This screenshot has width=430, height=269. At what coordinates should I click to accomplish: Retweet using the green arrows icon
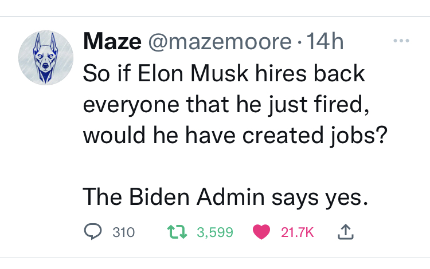(177, 232)
